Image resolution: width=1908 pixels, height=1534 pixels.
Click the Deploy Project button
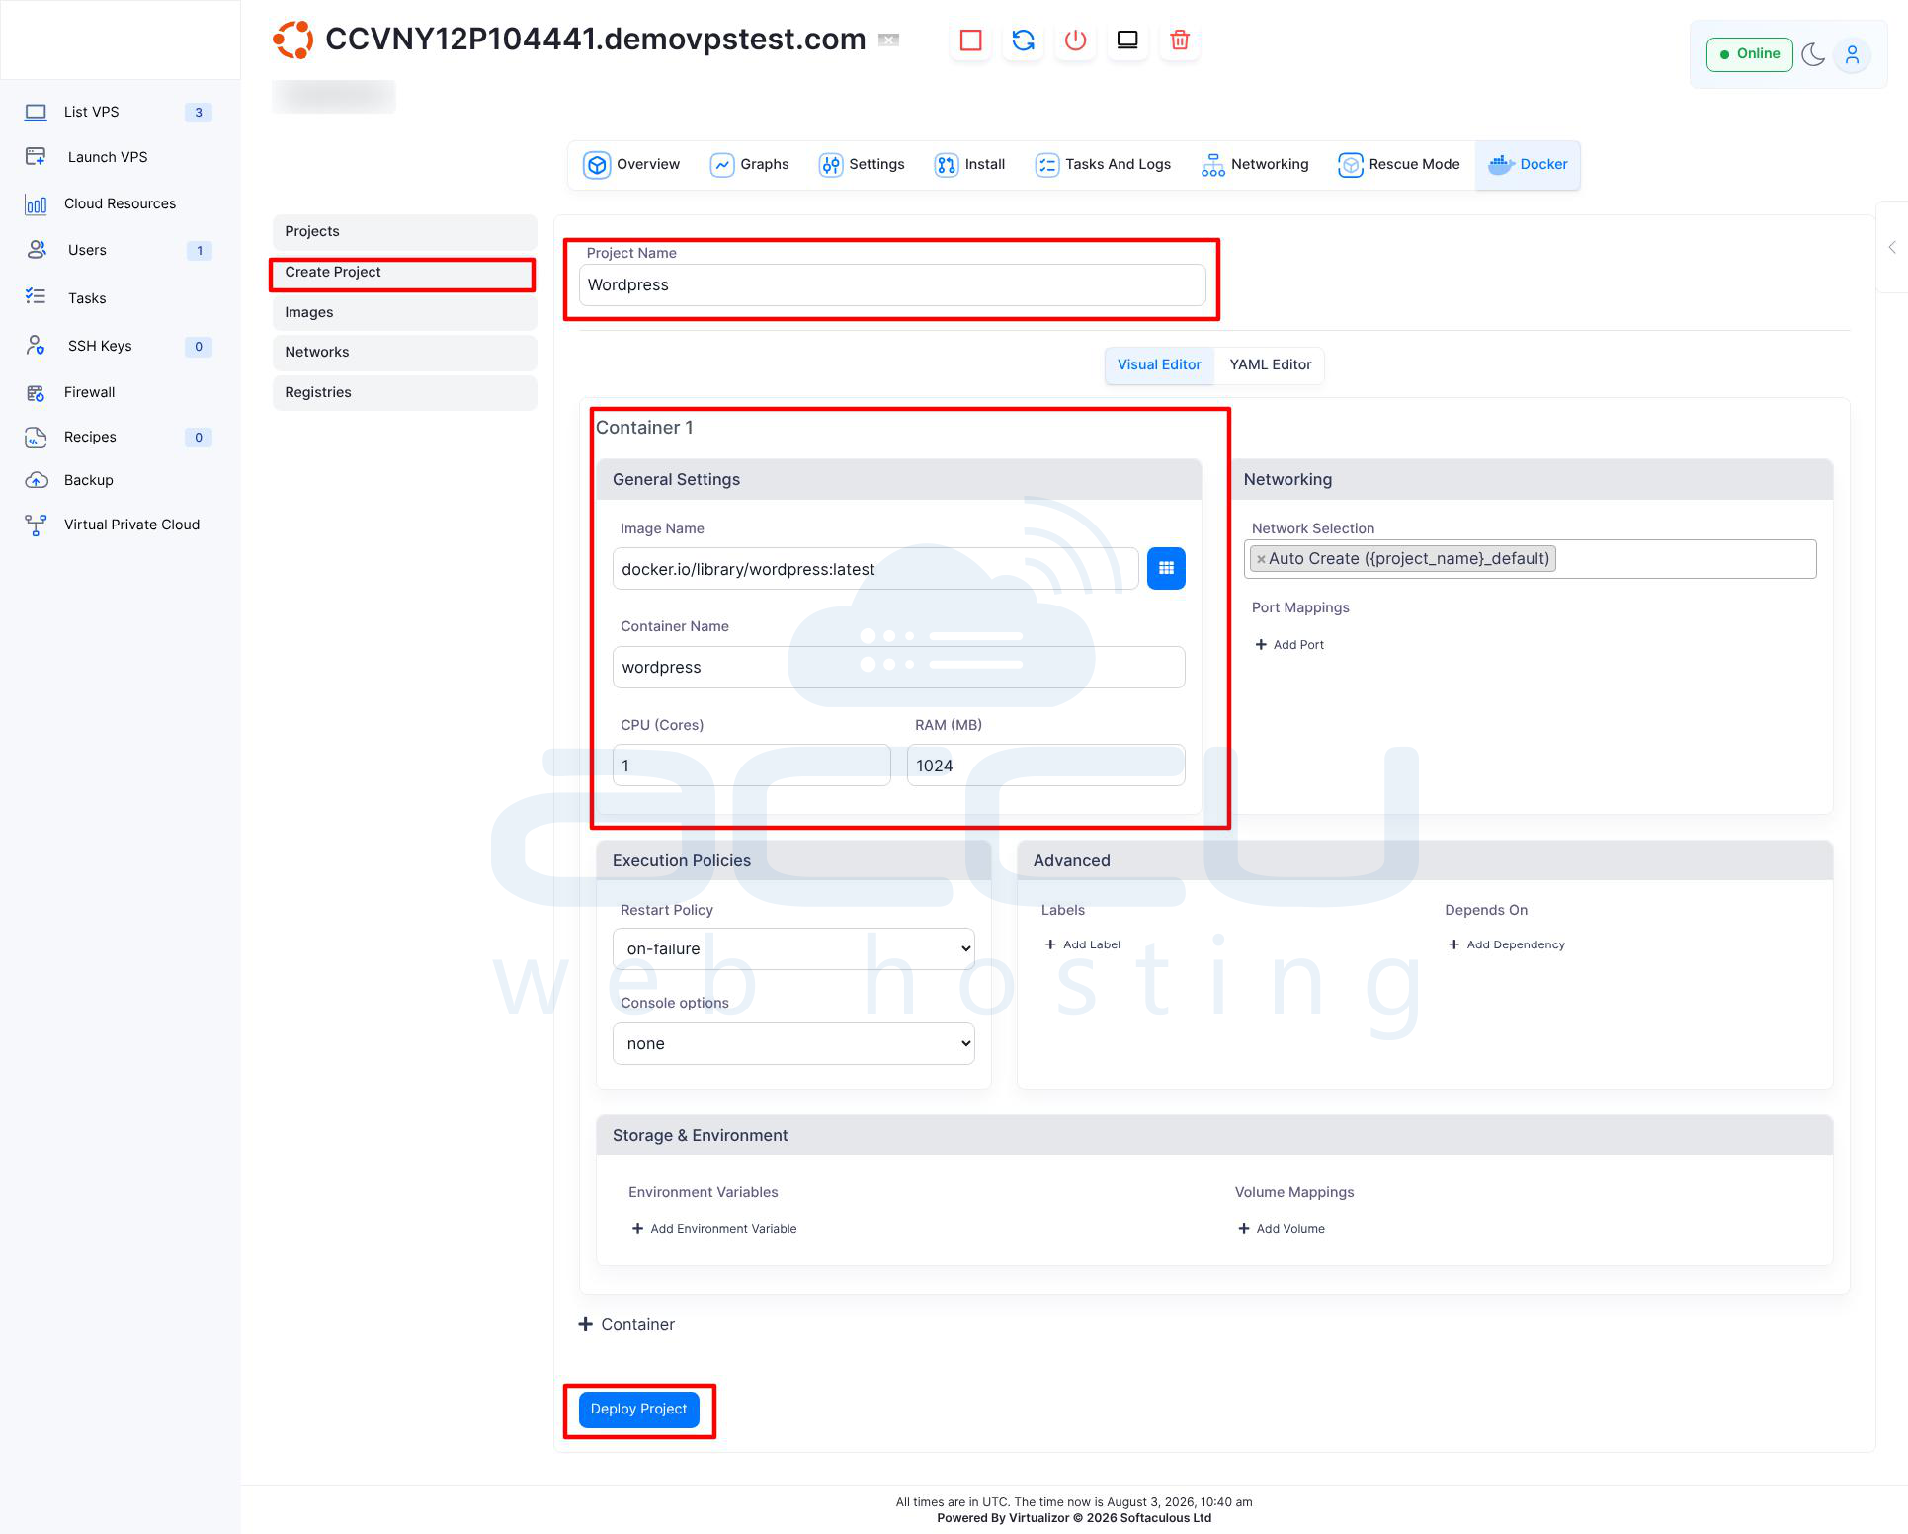(x=638, y=1410)
